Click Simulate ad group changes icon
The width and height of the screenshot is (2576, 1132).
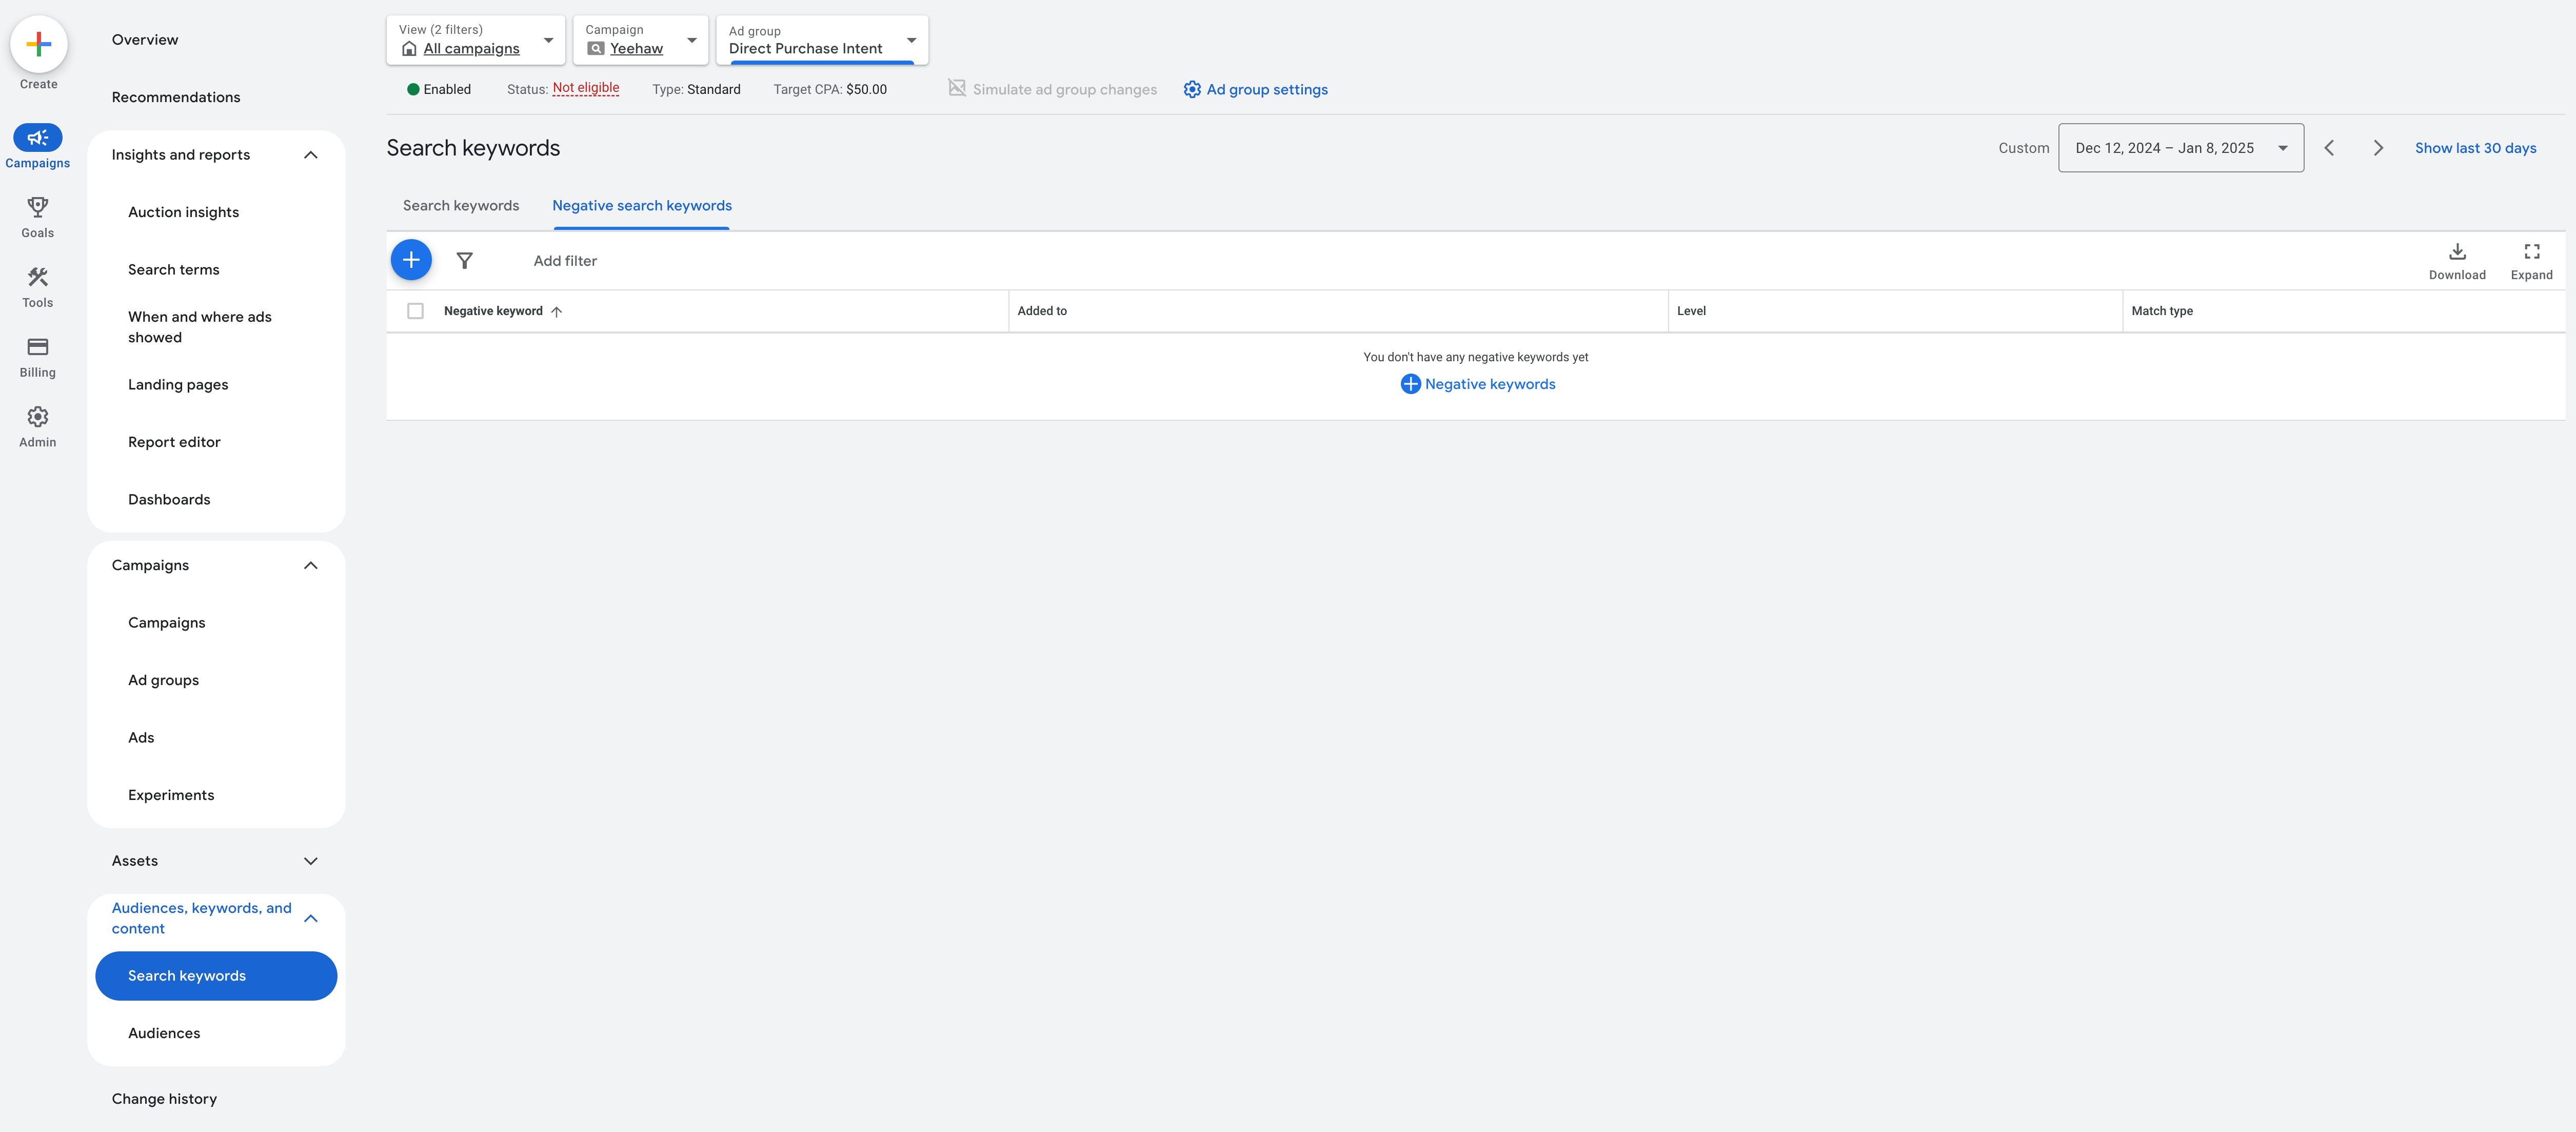coord(957,88)
